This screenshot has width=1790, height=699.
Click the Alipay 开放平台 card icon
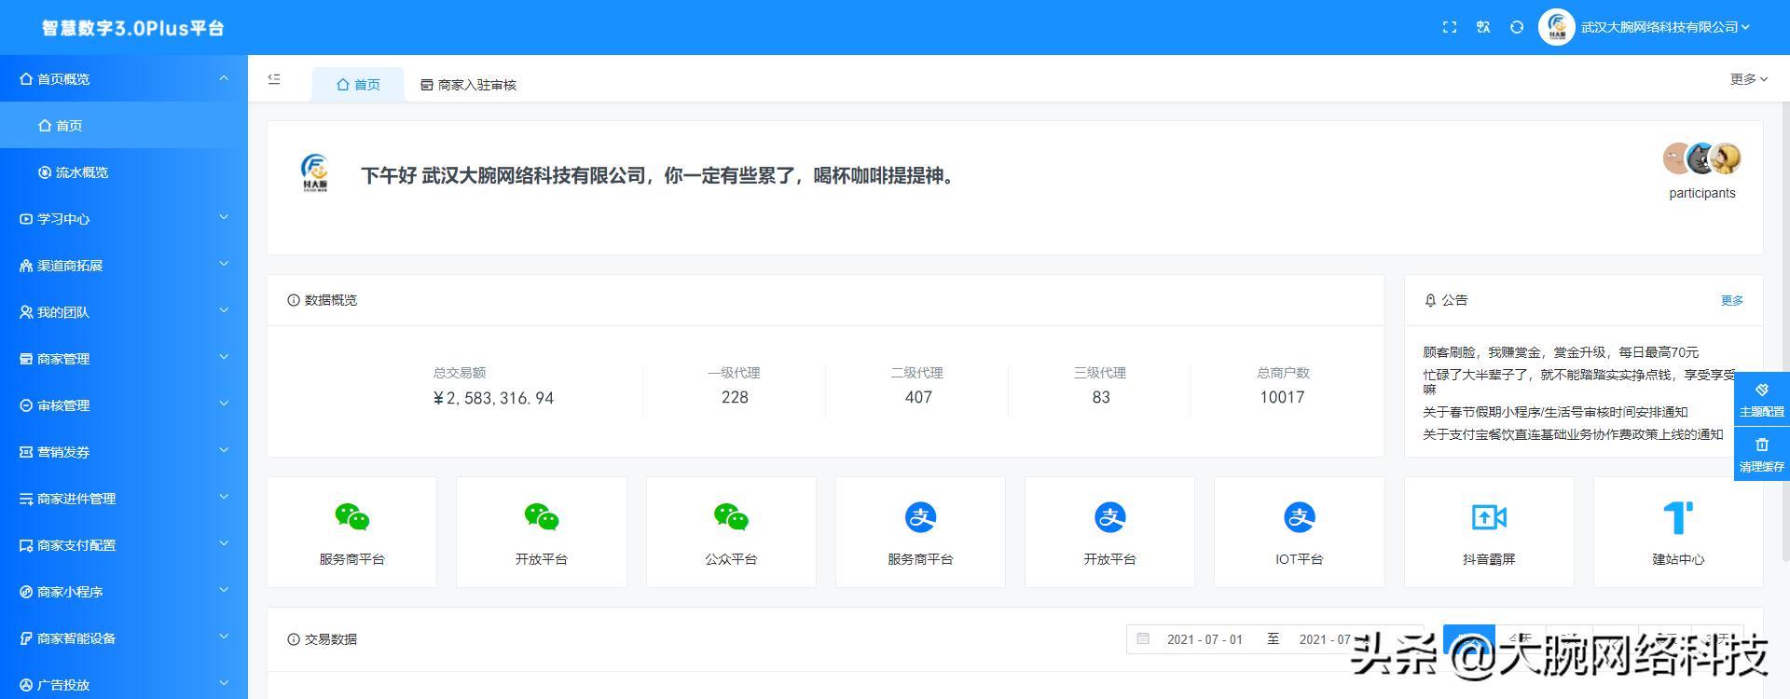[1109, 516]
